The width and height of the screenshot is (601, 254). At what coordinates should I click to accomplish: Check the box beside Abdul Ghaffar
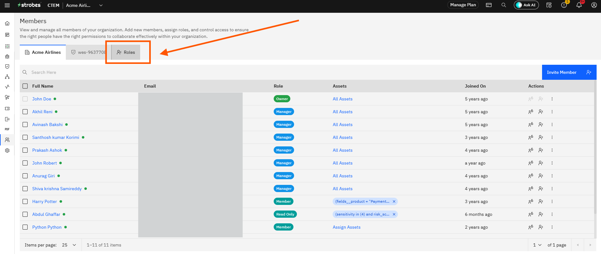25,214
